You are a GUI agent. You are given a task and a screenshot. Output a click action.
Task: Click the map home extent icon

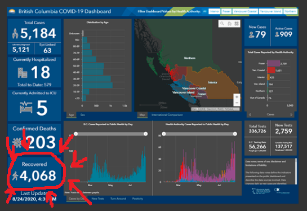(229, 24)
